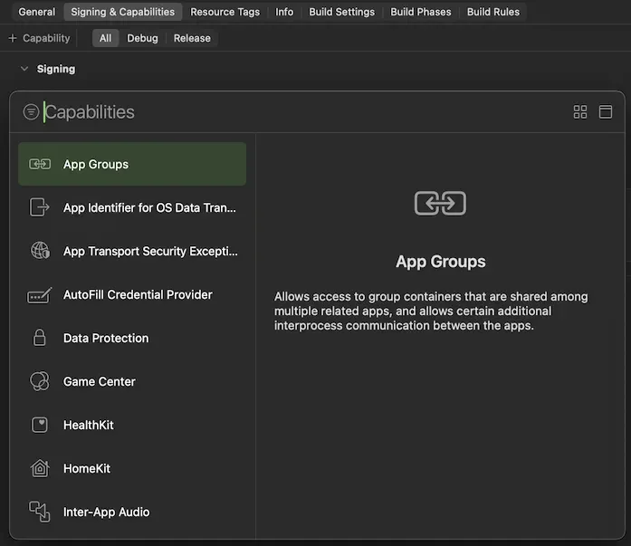Image resolution: width=631 pixels, height=546 pixels.
Task: Select HealthKit capability row
Action: click(x=132, y=425)
